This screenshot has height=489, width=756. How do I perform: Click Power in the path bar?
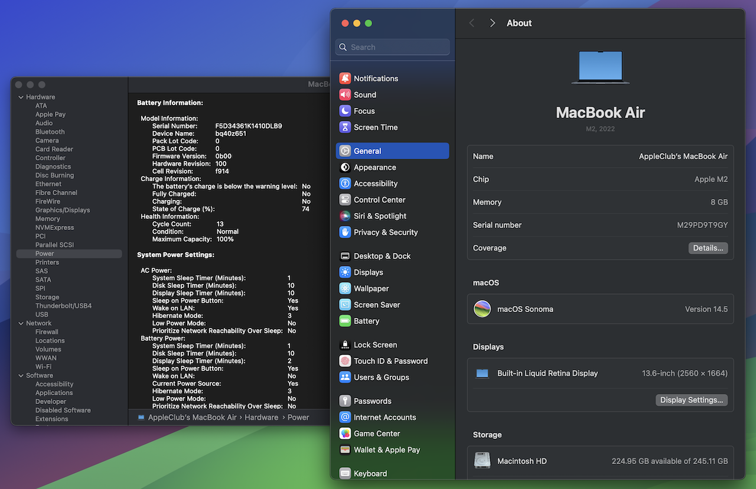point(298,417)
